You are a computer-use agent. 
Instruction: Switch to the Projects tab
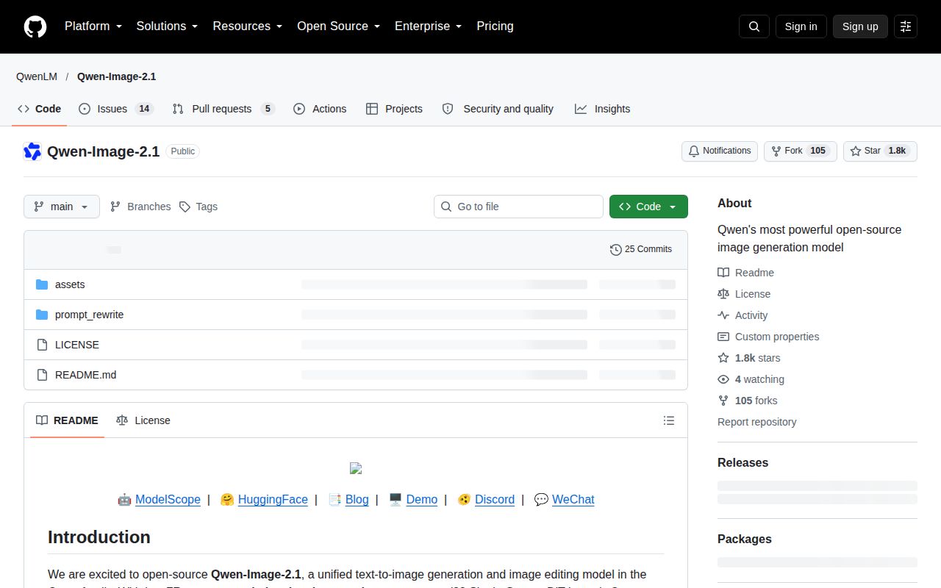coord(394,109)
